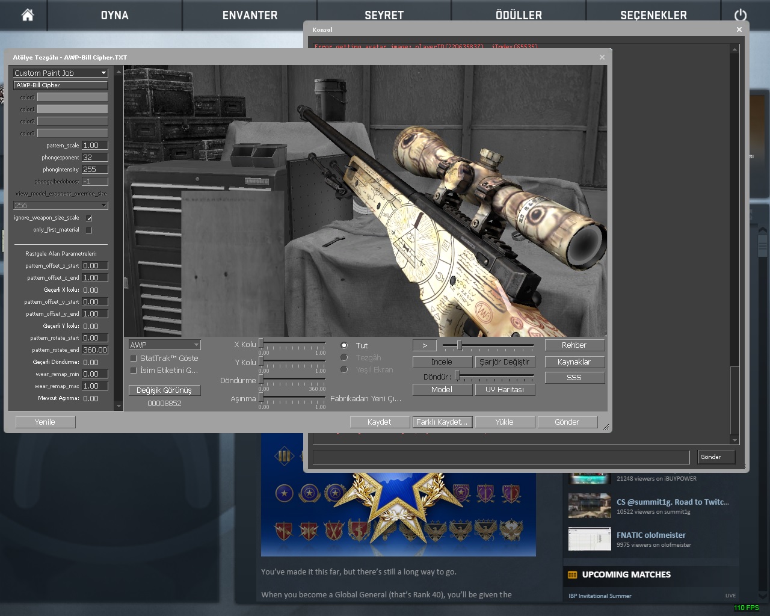Enable the İsim Etiketini G... checkbox
The width and height of the screenshot is (770, 616).
click(x=134, y=370)
